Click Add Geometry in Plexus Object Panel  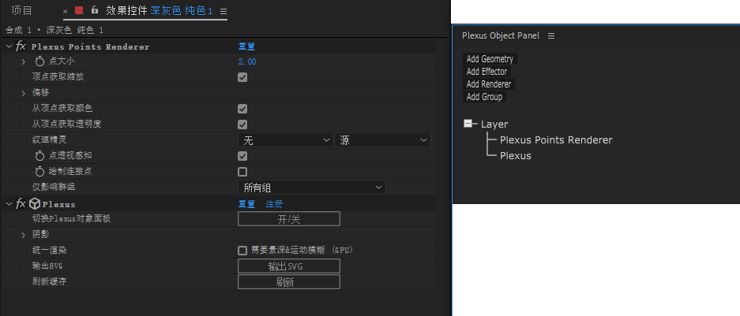[x=490, y=59]
